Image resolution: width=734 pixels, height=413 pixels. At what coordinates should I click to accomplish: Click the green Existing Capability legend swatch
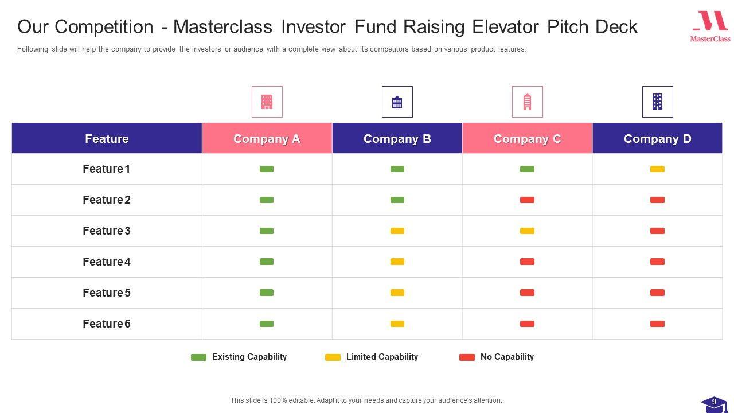coord(198,357)
